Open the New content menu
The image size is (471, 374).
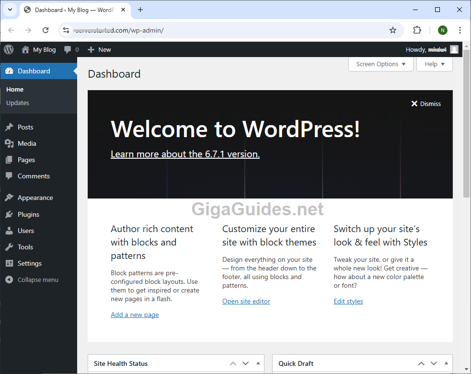pyautogui.click(x=100, y=49)
